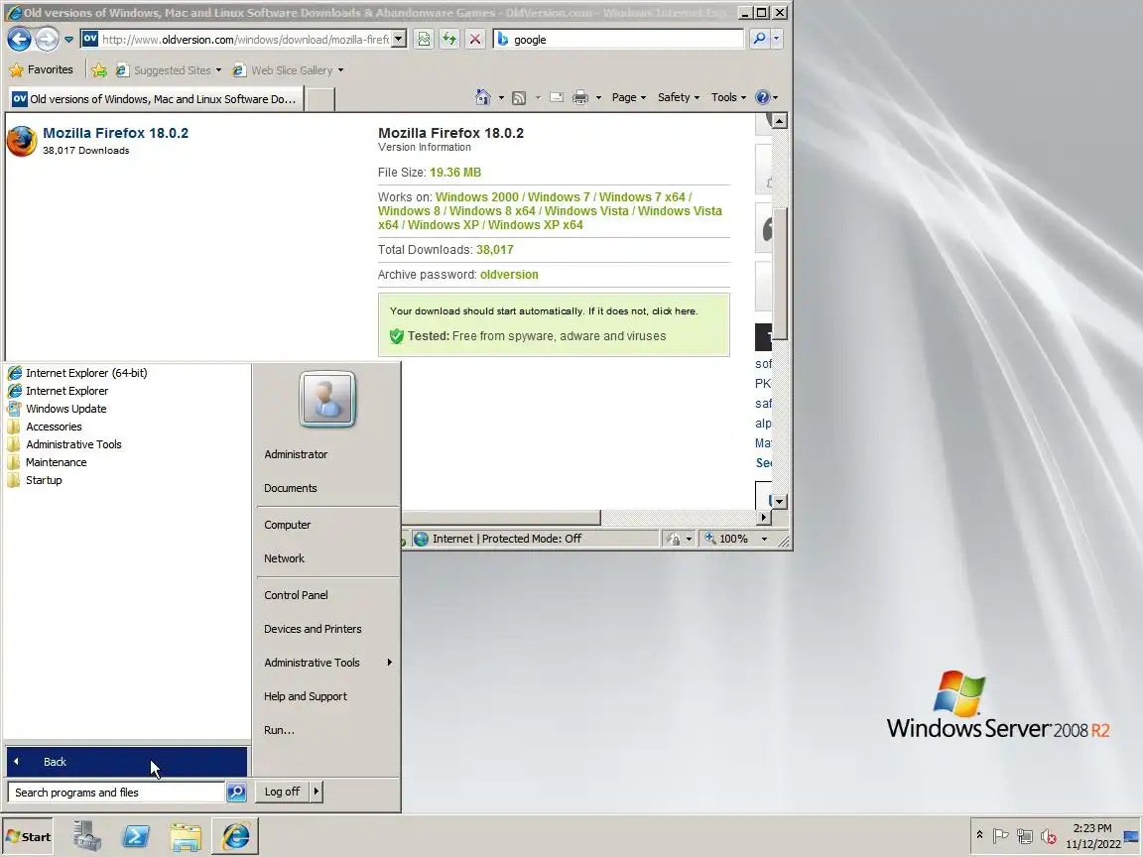
Task: Toggle Compatibility View icon
Action: coord(424,40)
